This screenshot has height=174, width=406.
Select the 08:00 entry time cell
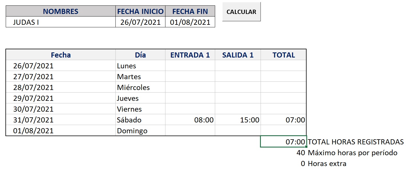coord(190,120)
